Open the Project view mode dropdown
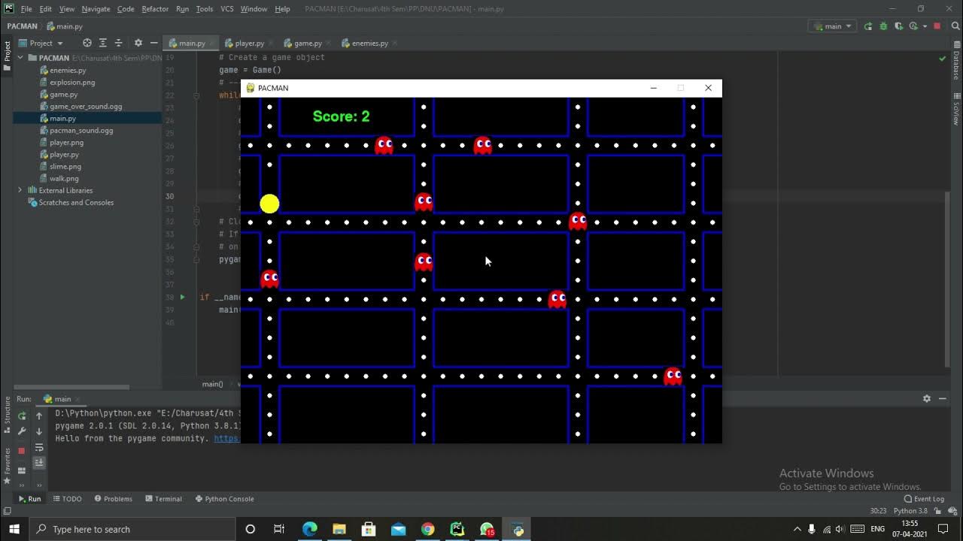This screenshot has height=541, width=963. coord(41,43)
